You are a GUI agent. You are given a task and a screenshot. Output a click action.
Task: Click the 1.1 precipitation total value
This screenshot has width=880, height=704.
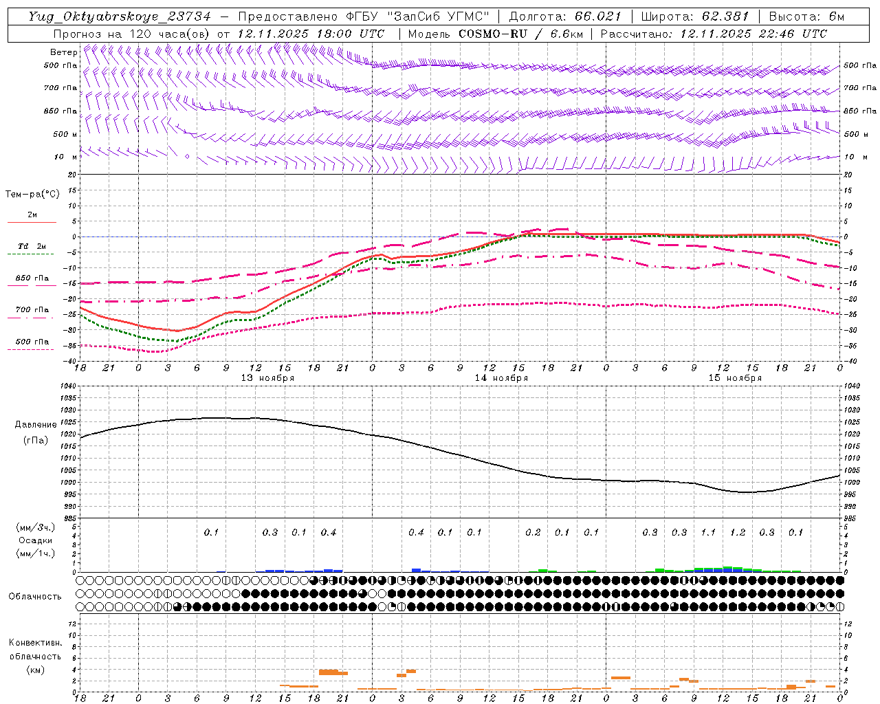(x=708, y=533)
